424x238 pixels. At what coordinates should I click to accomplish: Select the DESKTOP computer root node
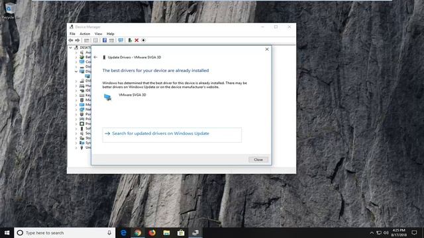point(83,48)
